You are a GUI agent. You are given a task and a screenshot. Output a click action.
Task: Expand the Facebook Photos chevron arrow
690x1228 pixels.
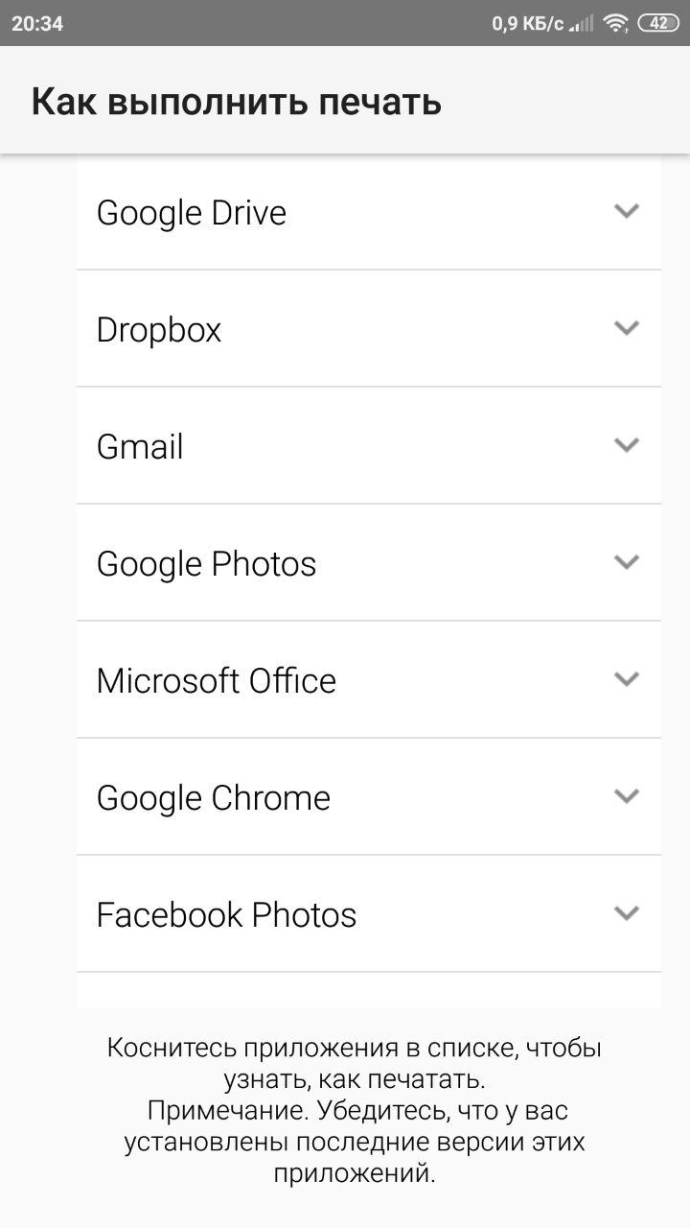tap(627, 913)
